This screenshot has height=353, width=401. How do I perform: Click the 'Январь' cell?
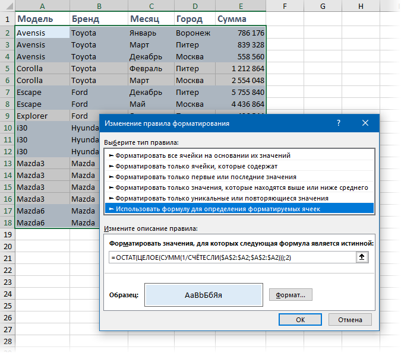(x=151, y=33)
